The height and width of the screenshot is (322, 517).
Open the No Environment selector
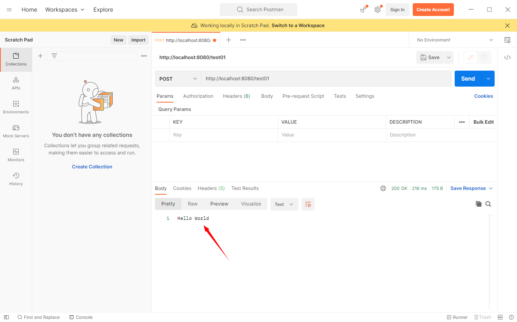455,40
